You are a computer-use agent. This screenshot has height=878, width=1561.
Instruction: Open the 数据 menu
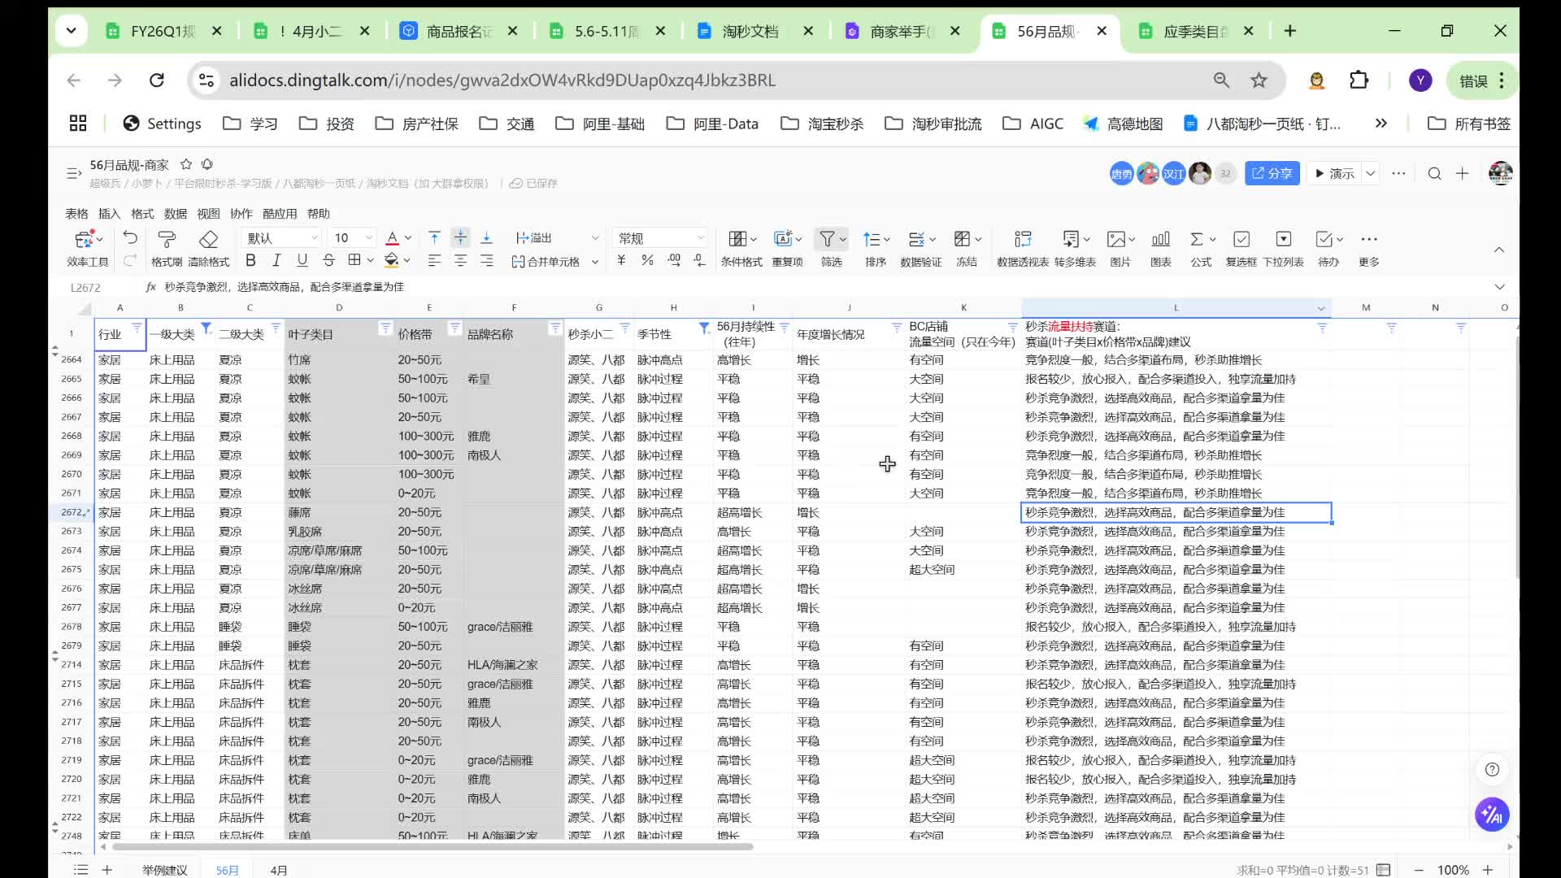(x=176, y=213)
